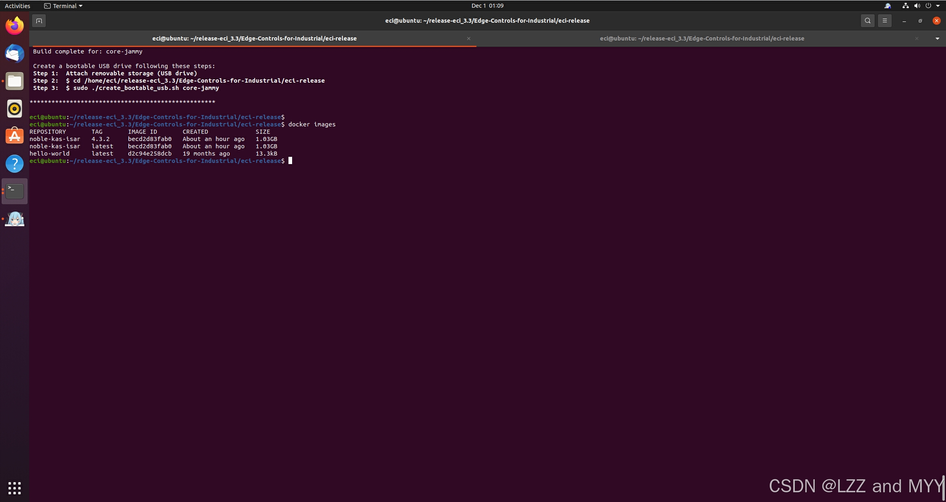The height and width of the screenshot is (502, 946).
Task: Open the terminal search magnifier icon
Action: (x=867, y=21)
